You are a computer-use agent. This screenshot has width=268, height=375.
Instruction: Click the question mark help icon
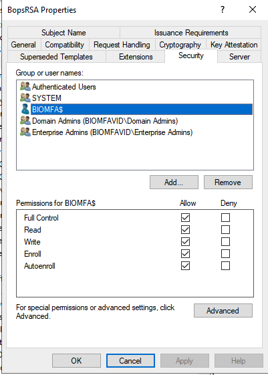click(x=223, y=10)
